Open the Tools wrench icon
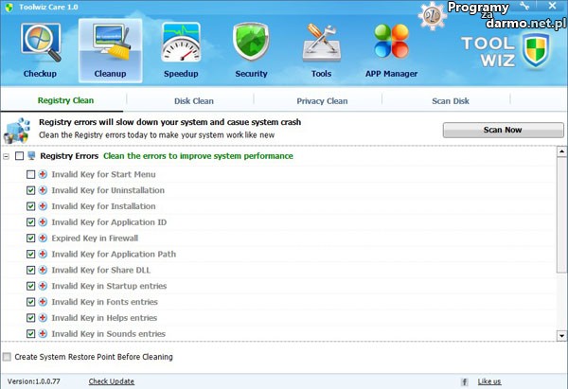Screen dimensions: 568x389 (x=321, y=44)
